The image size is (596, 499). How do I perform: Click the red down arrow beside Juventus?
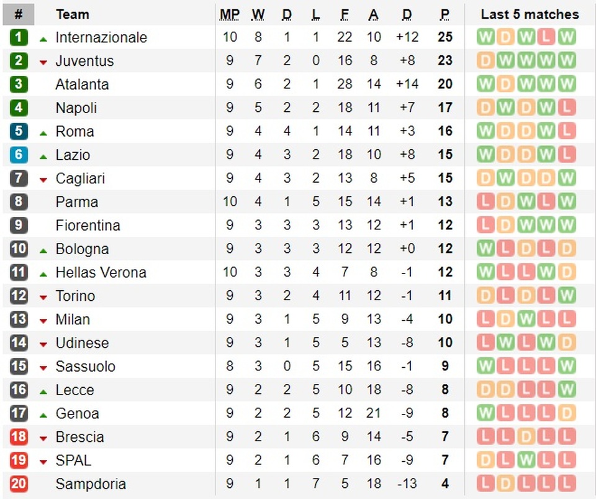pyautogui.click(x=43, y=63)
